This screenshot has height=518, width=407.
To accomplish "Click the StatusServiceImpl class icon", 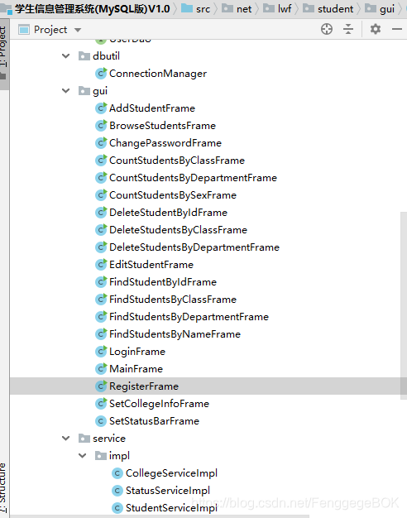I will coord(117,491).
